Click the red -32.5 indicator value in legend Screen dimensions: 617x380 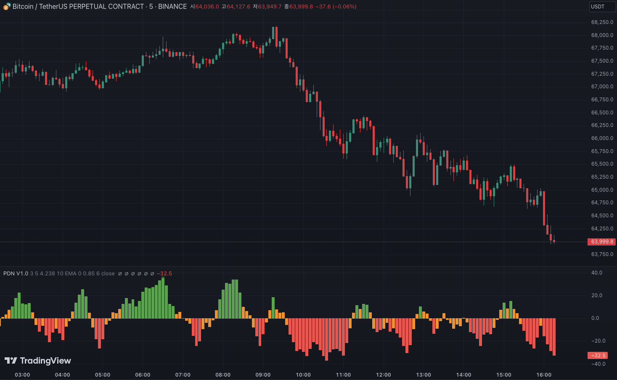click(x=164, y=274)
